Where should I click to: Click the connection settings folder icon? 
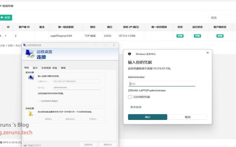31,114
